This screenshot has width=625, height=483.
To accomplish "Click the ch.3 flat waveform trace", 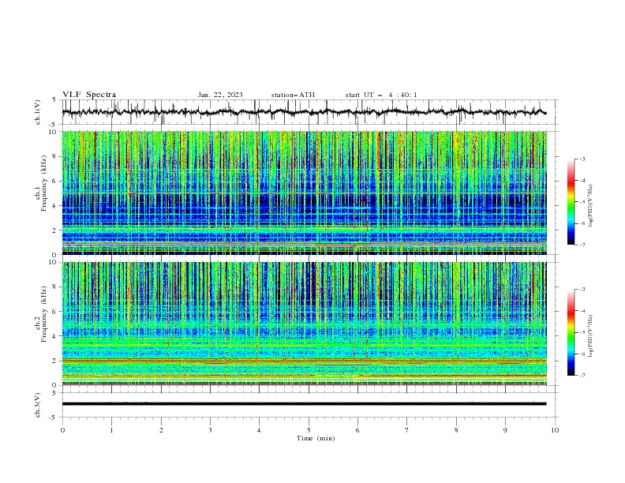I will [x=304, y=404].
